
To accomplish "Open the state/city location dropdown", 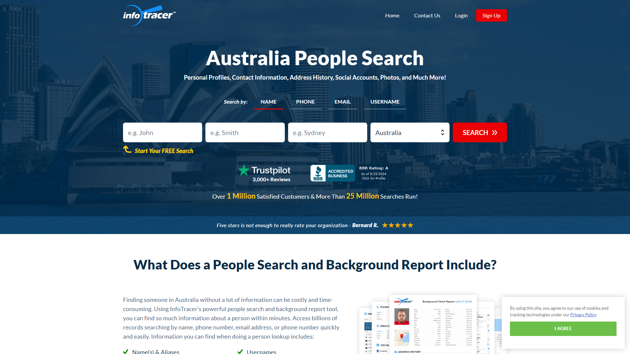I will click(410, 132).
